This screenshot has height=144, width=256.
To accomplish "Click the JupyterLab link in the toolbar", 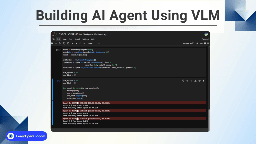I will pyautogui.click(x=188, y=43).
